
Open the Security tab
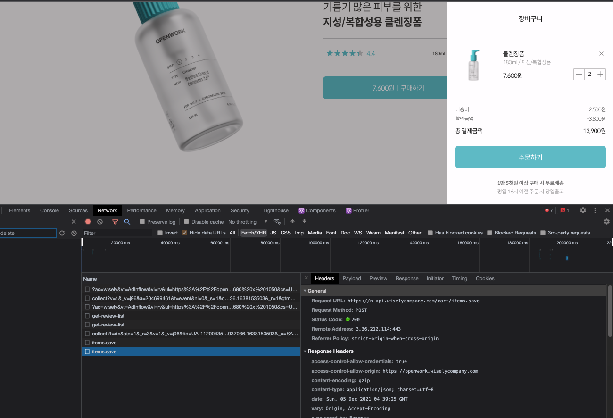(240, 210)
